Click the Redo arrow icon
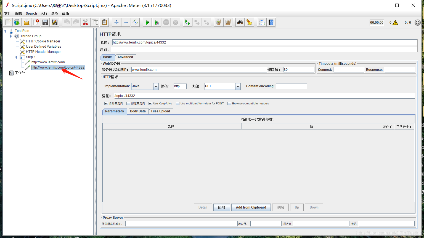Screen dimensions: 424x238 click(x=76, y=22)
